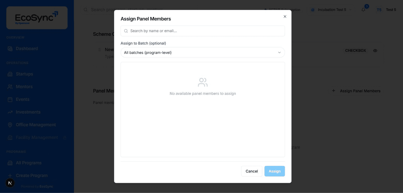This screenshot has width=403, height=193.
Task: Focus the Search by name or email field
Action: point(203,31)
